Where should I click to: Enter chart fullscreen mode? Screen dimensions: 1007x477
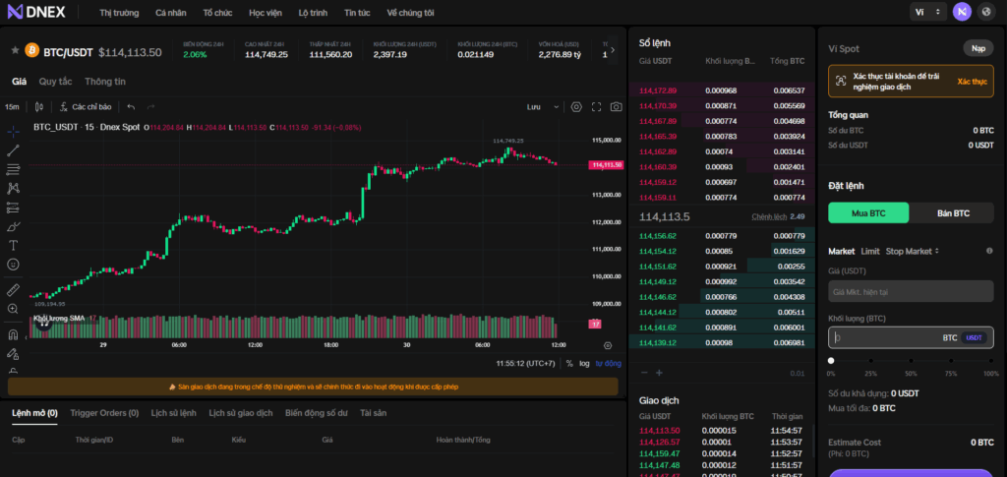pyautogui.click(x=596, y=106)
